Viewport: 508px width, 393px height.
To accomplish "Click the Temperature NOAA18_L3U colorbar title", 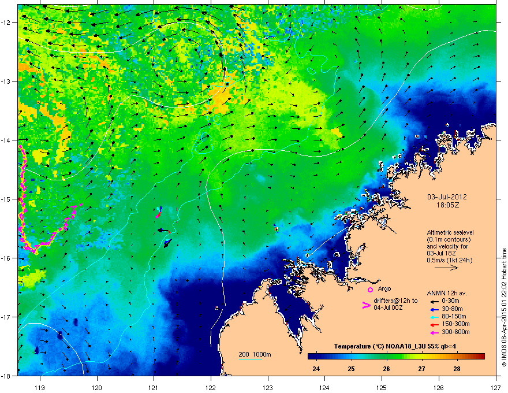I will pyautogui.click(x=395, y=346).
